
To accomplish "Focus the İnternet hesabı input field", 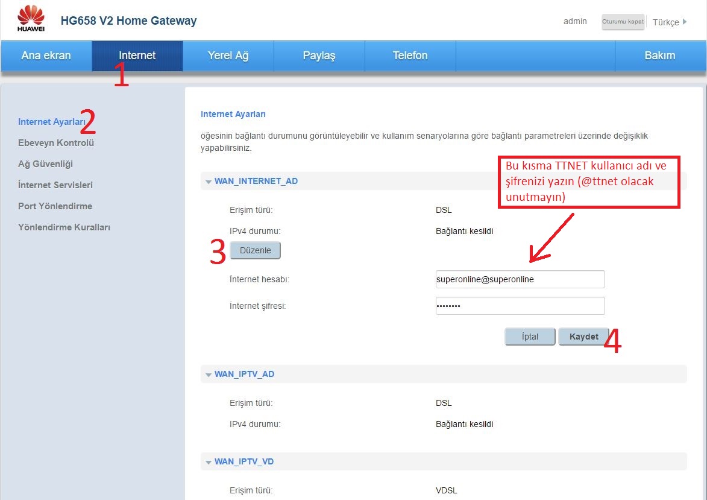I will tap(520, 279).
